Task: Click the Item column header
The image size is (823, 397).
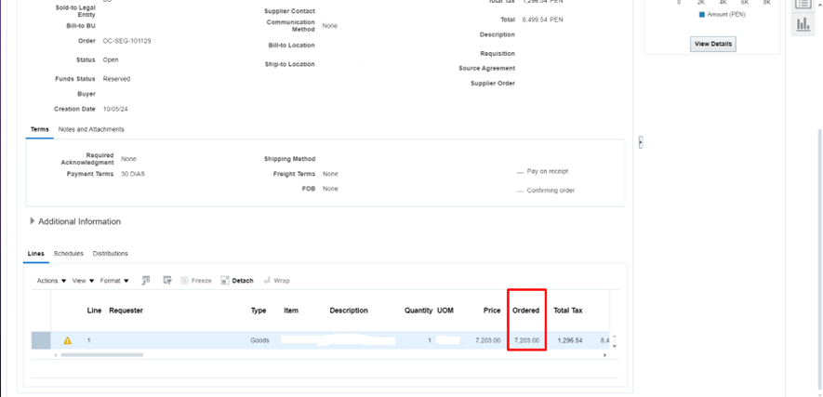Action: pyautogui.click(x=291, y=311)
